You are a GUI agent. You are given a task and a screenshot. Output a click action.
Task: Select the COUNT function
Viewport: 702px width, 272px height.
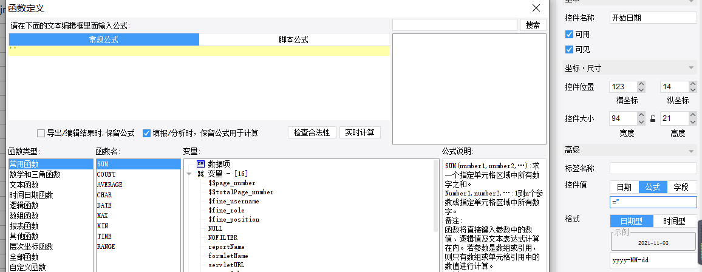tap(138, 174)
